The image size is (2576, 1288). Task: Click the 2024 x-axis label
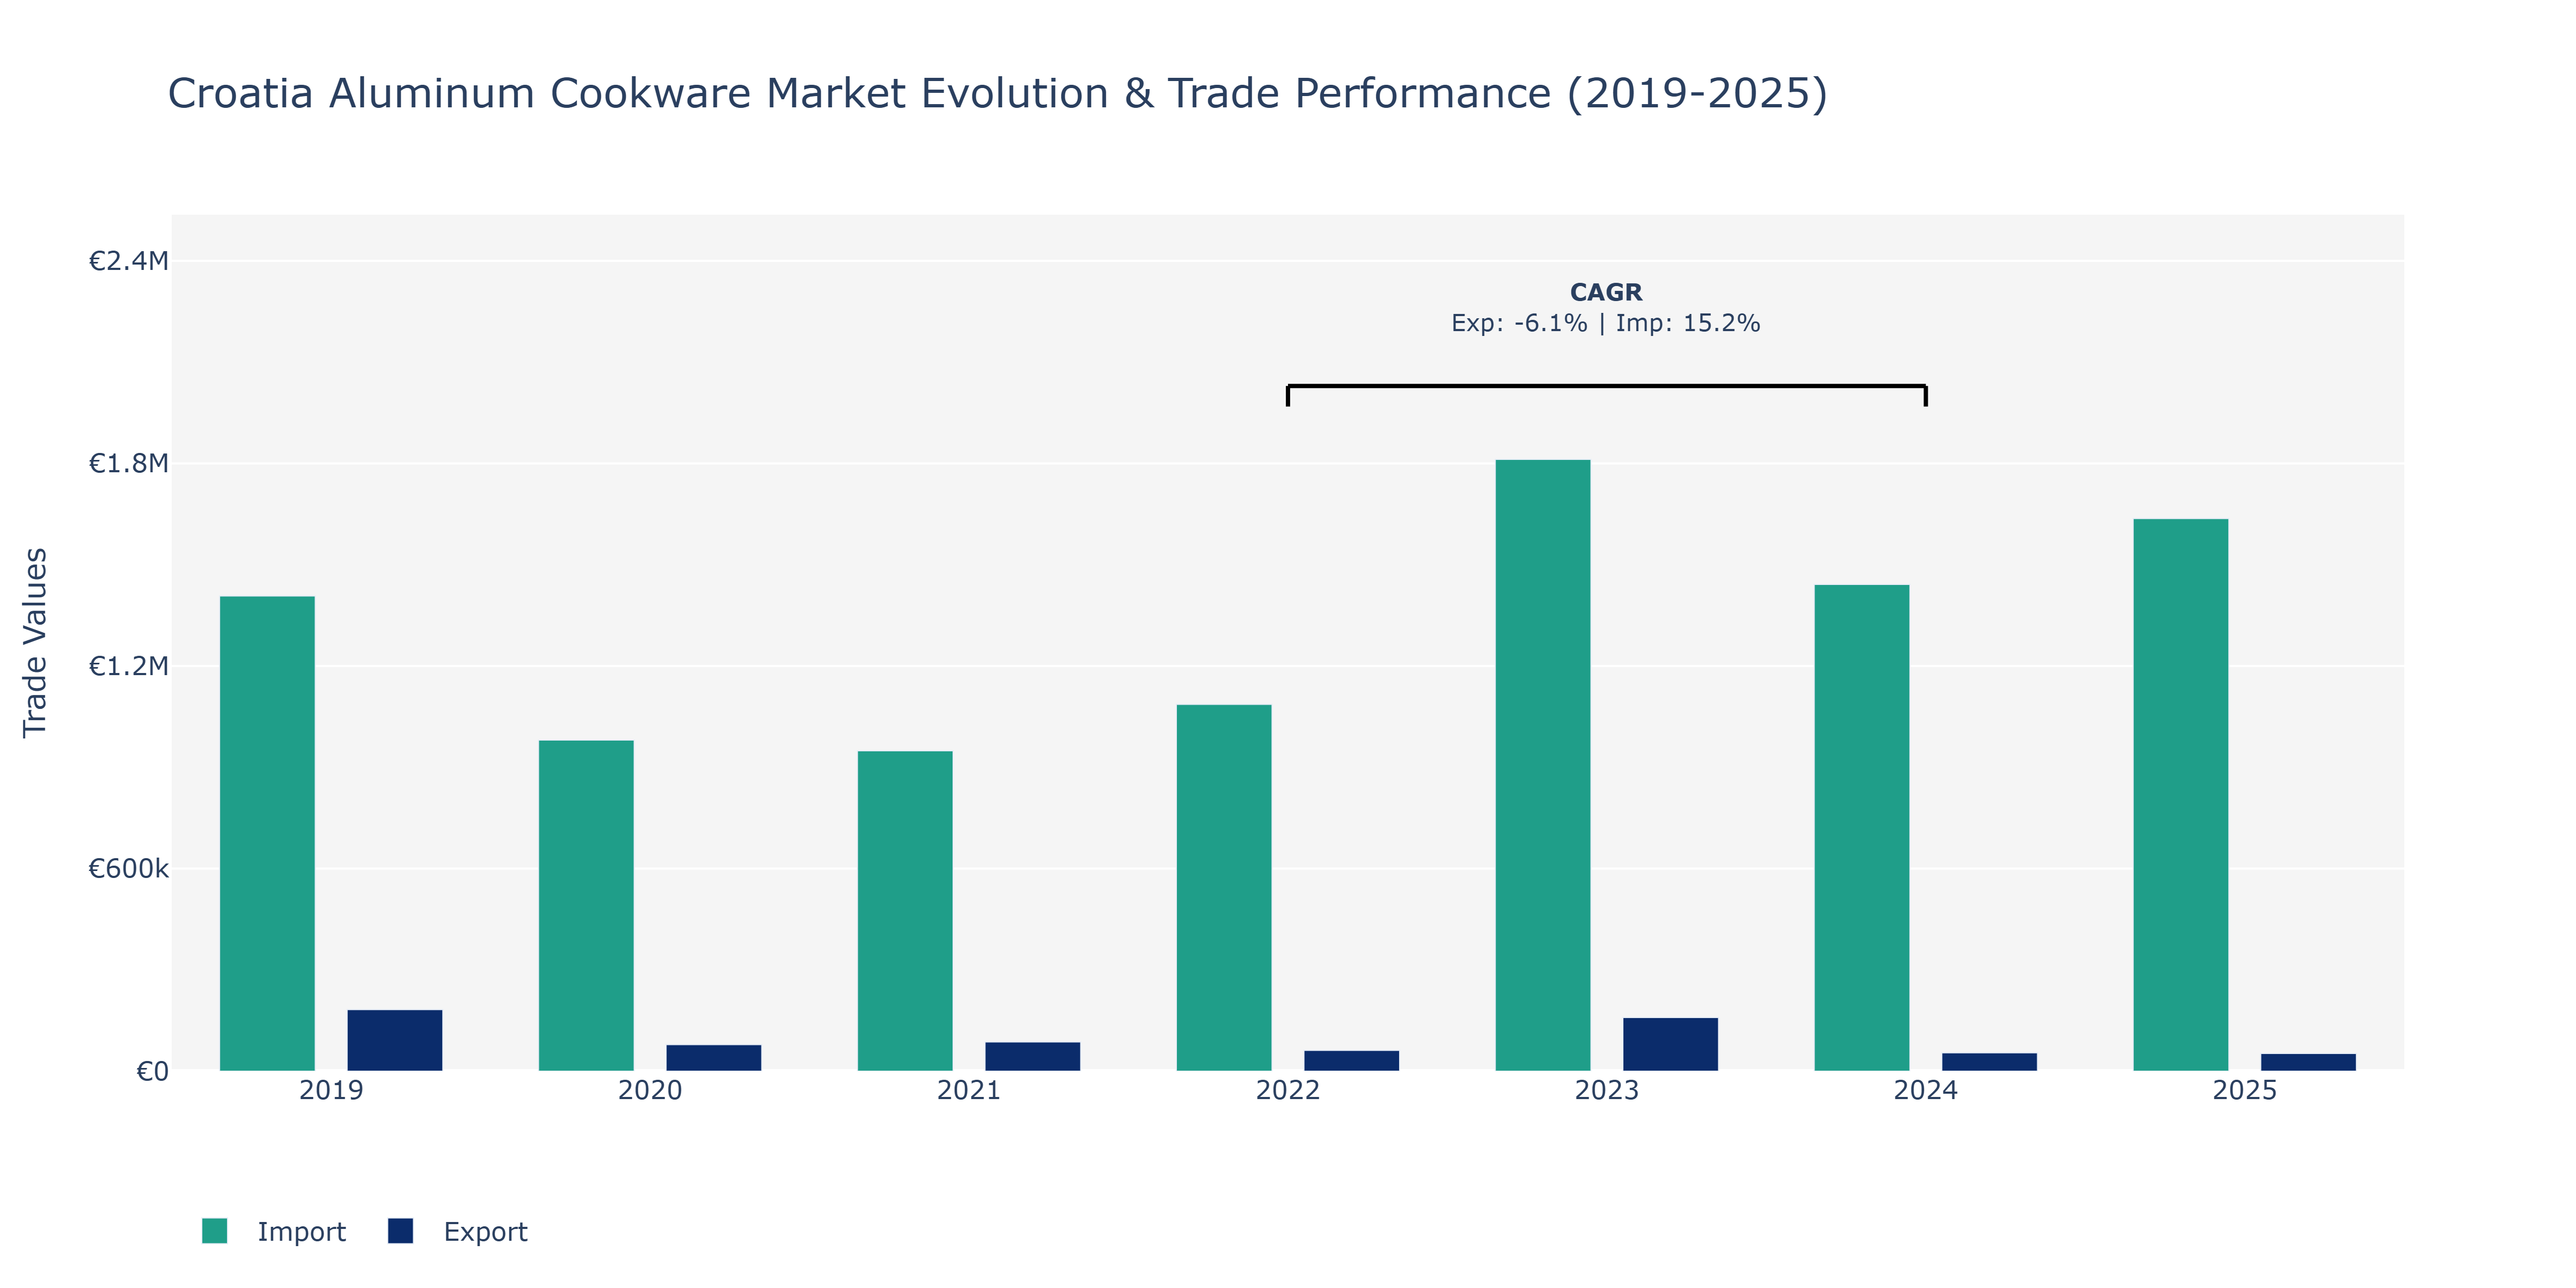[x=1926, y=1090]
